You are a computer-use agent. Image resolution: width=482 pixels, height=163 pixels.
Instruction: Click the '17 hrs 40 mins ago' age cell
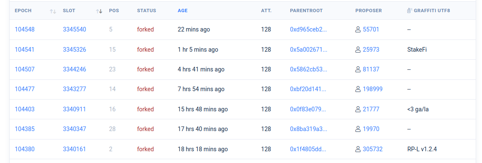click(x=203, y=129)
